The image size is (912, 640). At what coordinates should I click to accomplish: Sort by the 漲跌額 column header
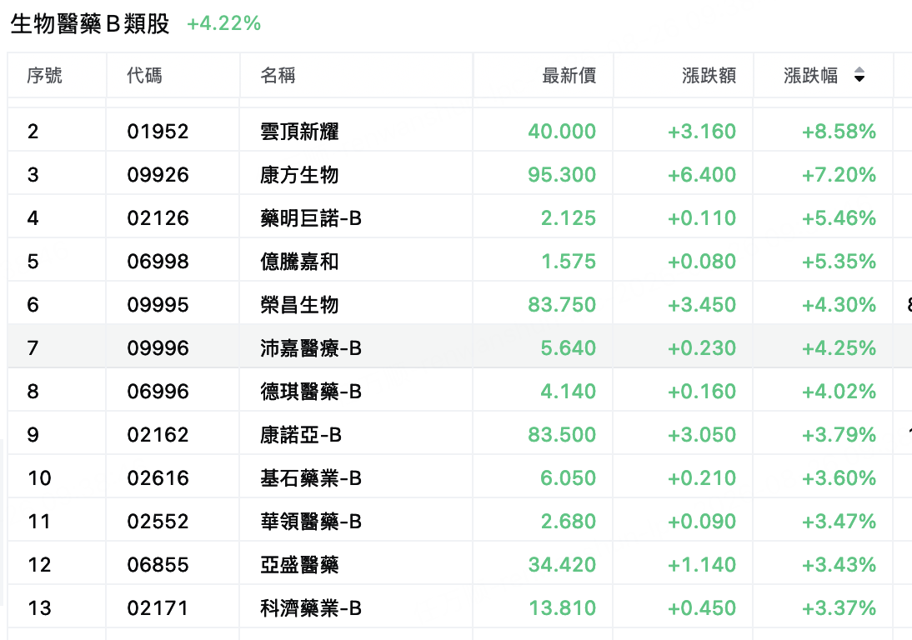pyautogui.click(x=709, y=76)
